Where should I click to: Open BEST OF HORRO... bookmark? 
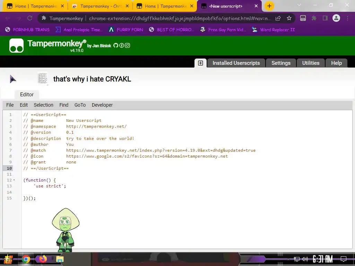tap(172, 30)
